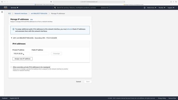Screen dimensions: 178x100
Task: Click the Manage IP addresses breadcrumb text
Action: [x=58, y=14]
